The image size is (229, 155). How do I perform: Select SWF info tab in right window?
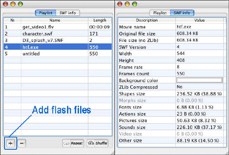[x=182, y=13]
